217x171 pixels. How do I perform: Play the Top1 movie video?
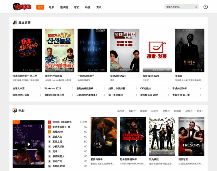tap(29, 144)
